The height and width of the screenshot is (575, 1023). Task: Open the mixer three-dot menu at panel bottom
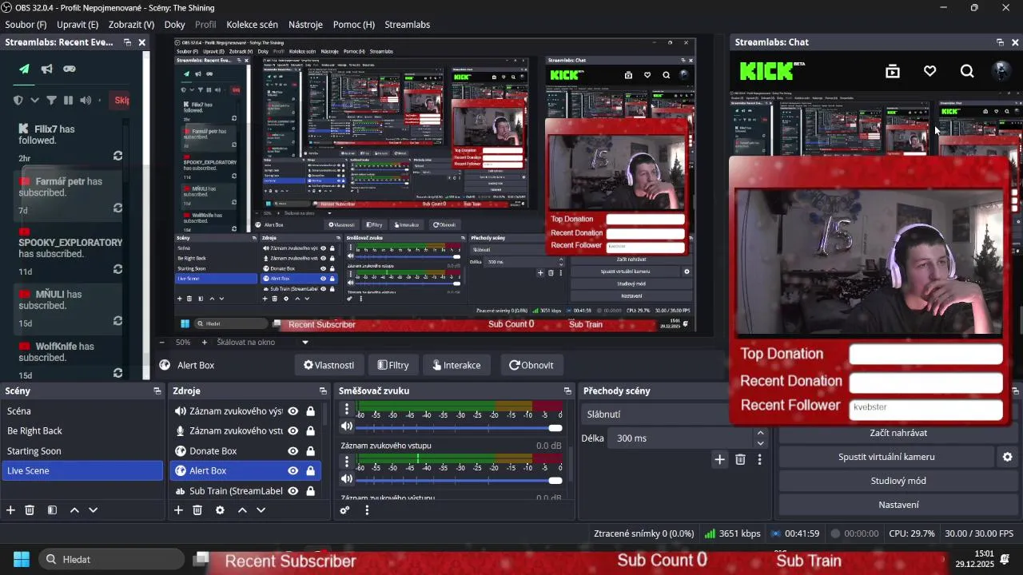click(x=367, y=510)
